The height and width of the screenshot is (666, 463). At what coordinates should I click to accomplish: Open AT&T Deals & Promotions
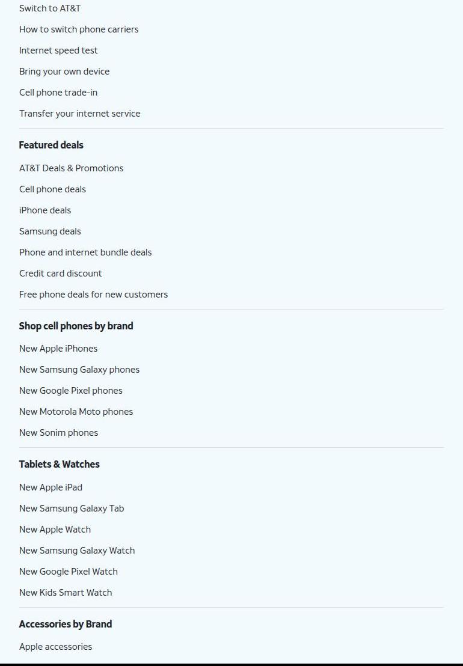[x=72, y=168]
